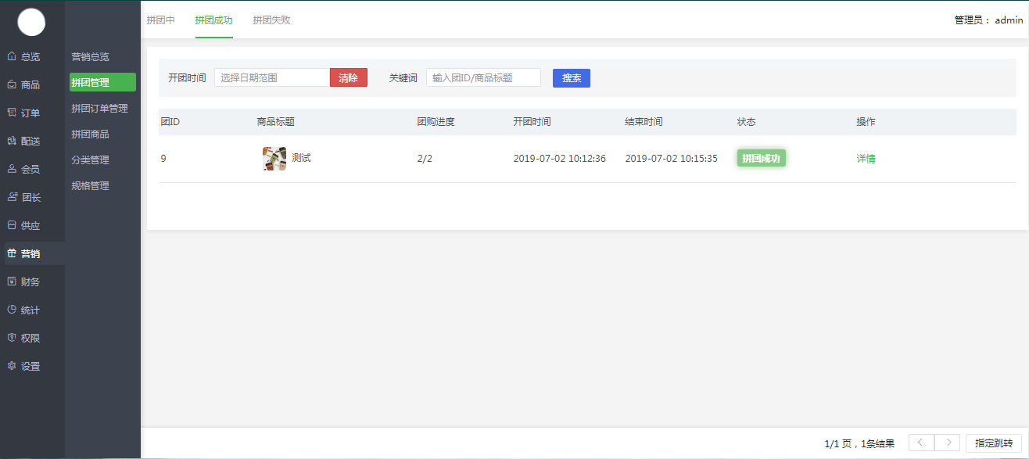Click the order icon beside 订单
The width and height of the screenshot is (1029, 459).
[12, 113]
